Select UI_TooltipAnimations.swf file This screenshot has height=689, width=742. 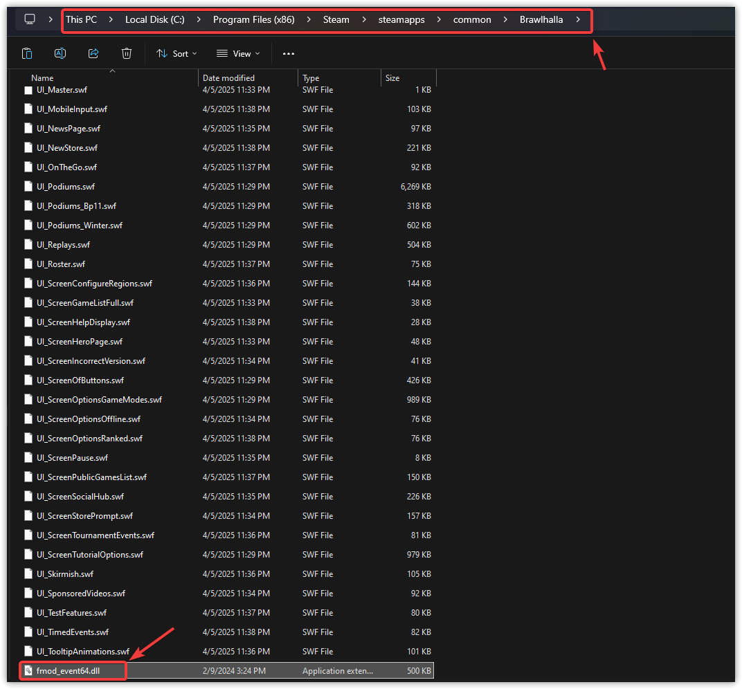(x=83, y=652)
